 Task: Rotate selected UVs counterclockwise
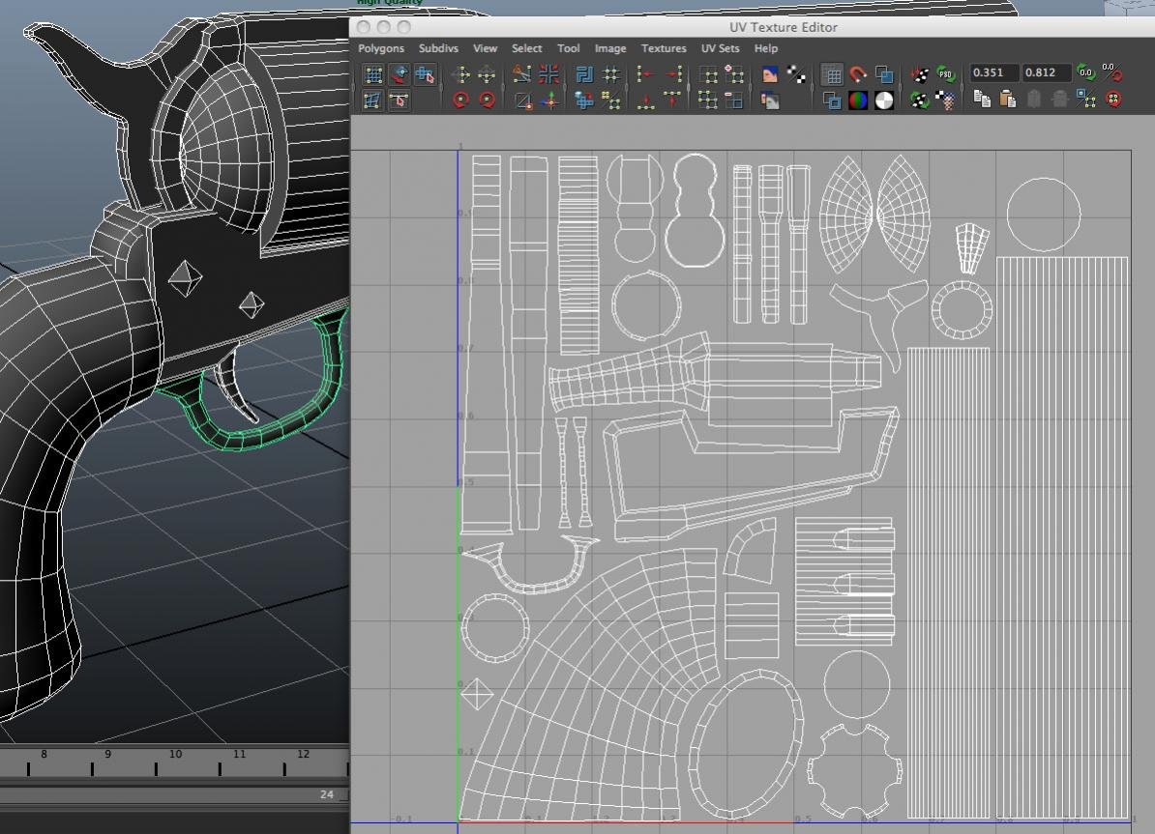[x=461, y=100]
